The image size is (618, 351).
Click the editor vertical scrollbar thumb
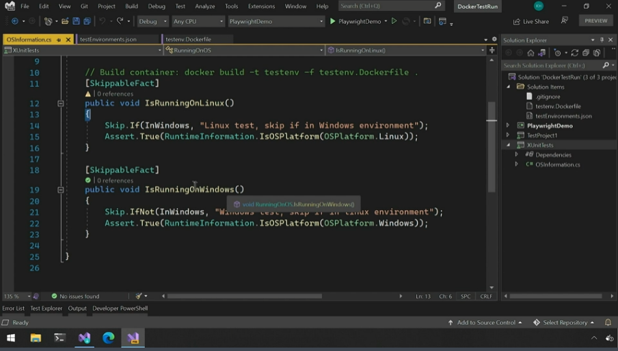(492, 147)
